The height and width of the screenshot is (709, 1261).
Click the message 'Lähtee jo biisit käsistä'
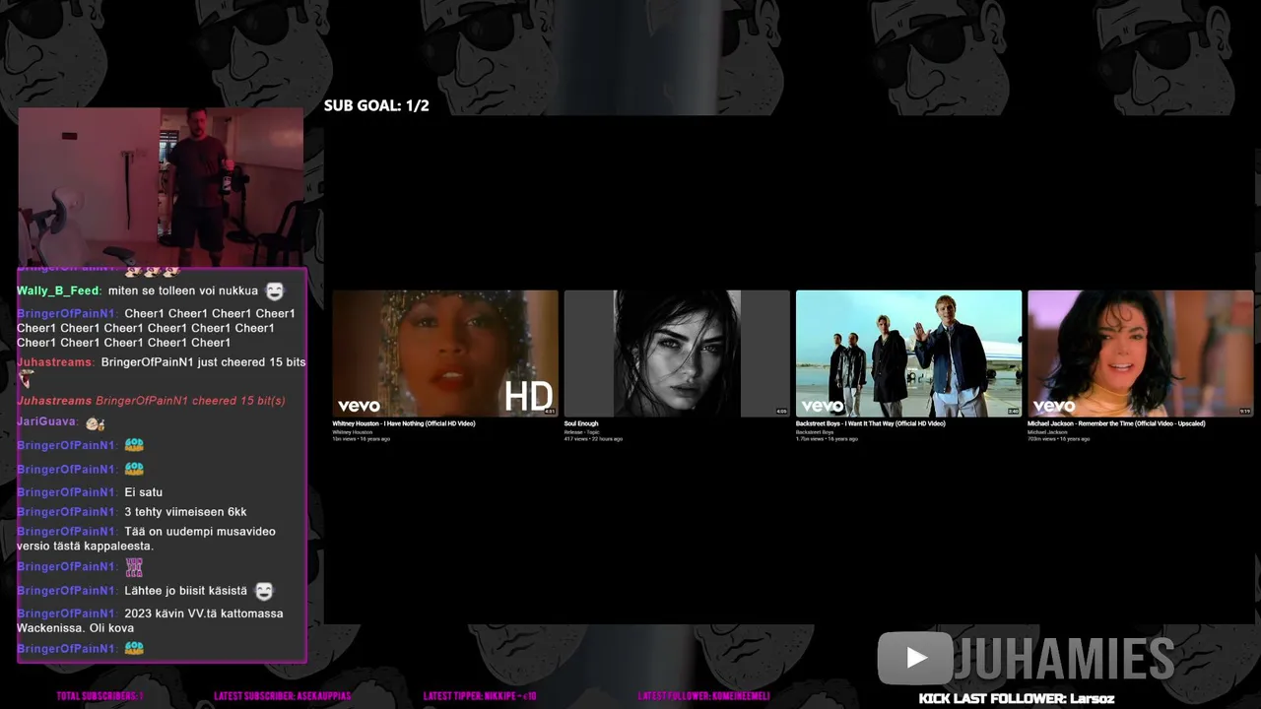(x=186, y=591)
